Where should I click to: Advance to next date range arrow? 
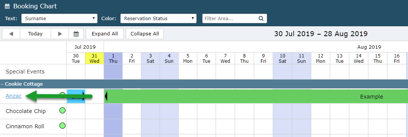pyautogui.click(x=60, y=34)
